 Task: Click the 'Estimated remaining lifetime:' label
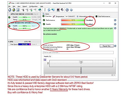click(53, 47)
